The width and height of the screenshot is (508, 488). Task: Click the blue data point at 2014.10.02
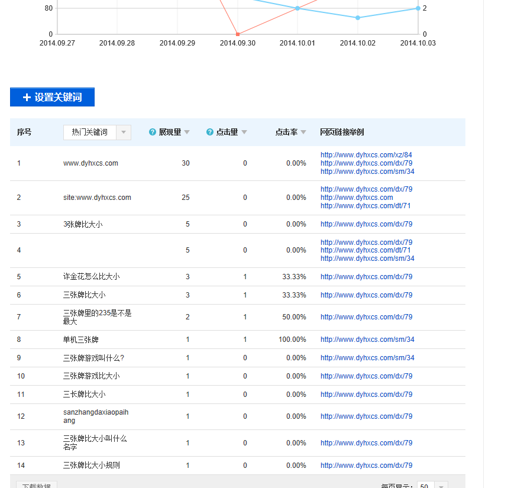(358, 18)
